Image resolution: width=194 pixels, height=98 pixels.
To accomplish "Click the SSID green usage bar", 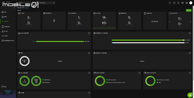I will pos(60,42).
